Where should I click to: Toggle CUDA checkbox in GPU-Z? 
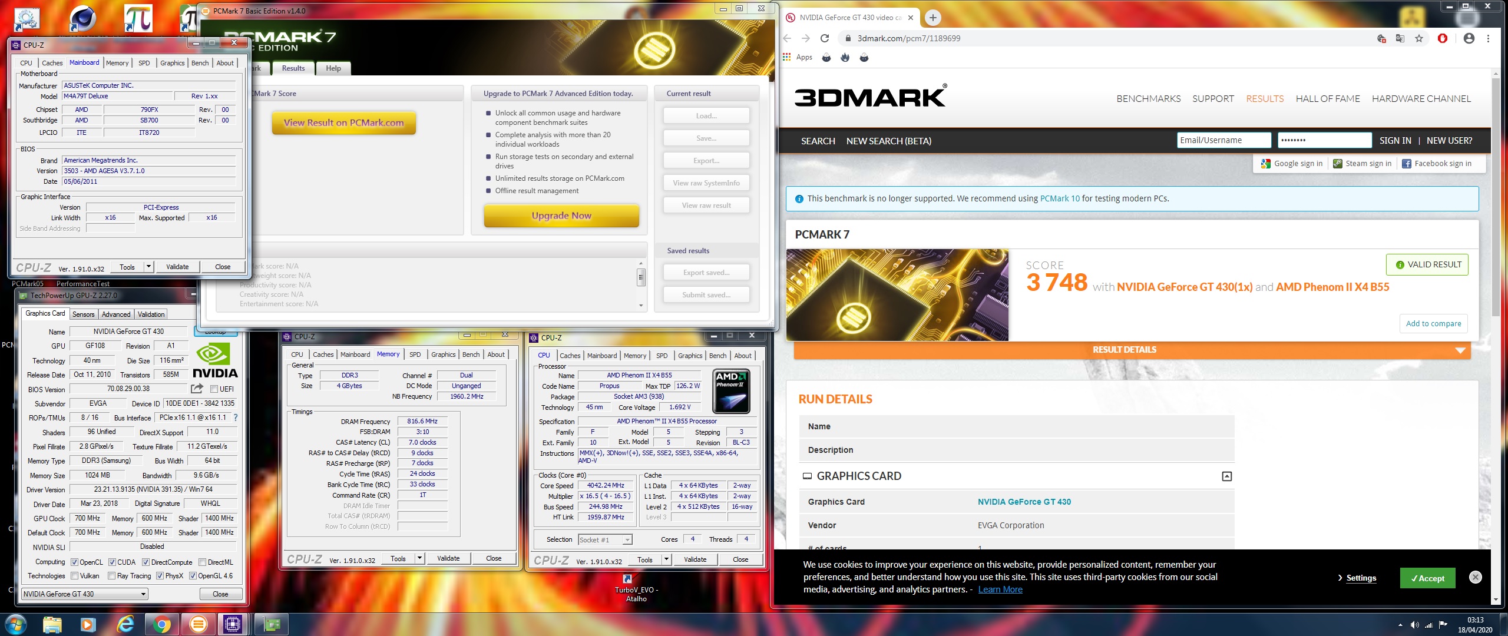(x=112, y=562)
